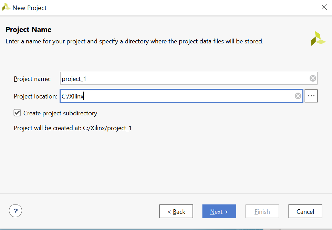Viewport: 332px width, 230px height.
Task: Clear the Project name field
Action: 313,79
